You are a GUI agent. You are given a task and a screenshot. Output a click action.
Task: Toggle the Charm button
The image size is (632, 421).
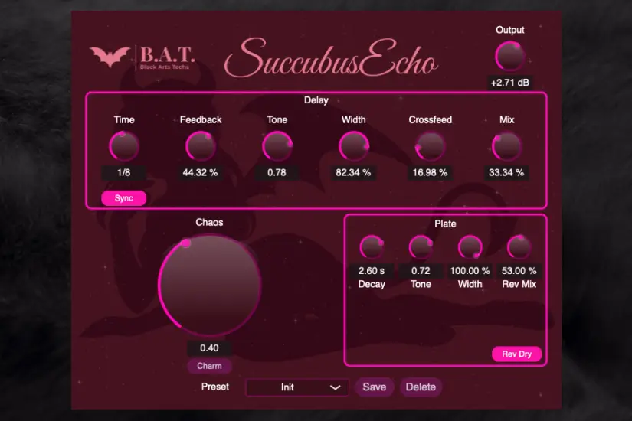[x=209, y=366]
